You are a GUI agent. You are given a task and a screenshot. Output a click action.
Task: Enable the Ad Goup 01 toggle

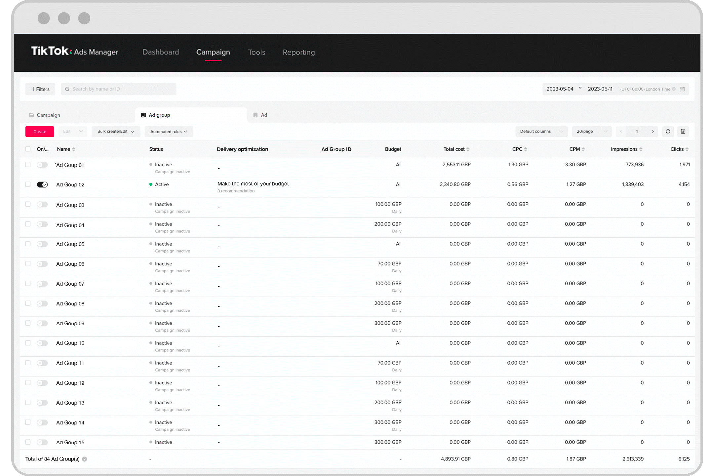[42, 165]
